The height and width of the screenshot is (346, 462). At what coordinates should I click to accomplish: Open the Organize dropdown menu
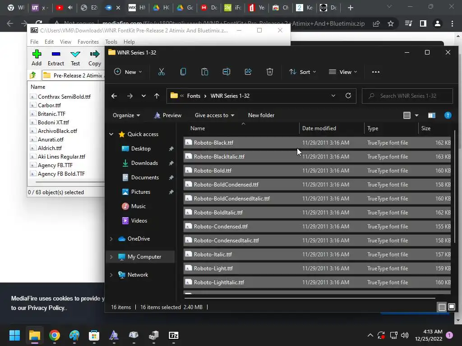(x=126, y=115)
